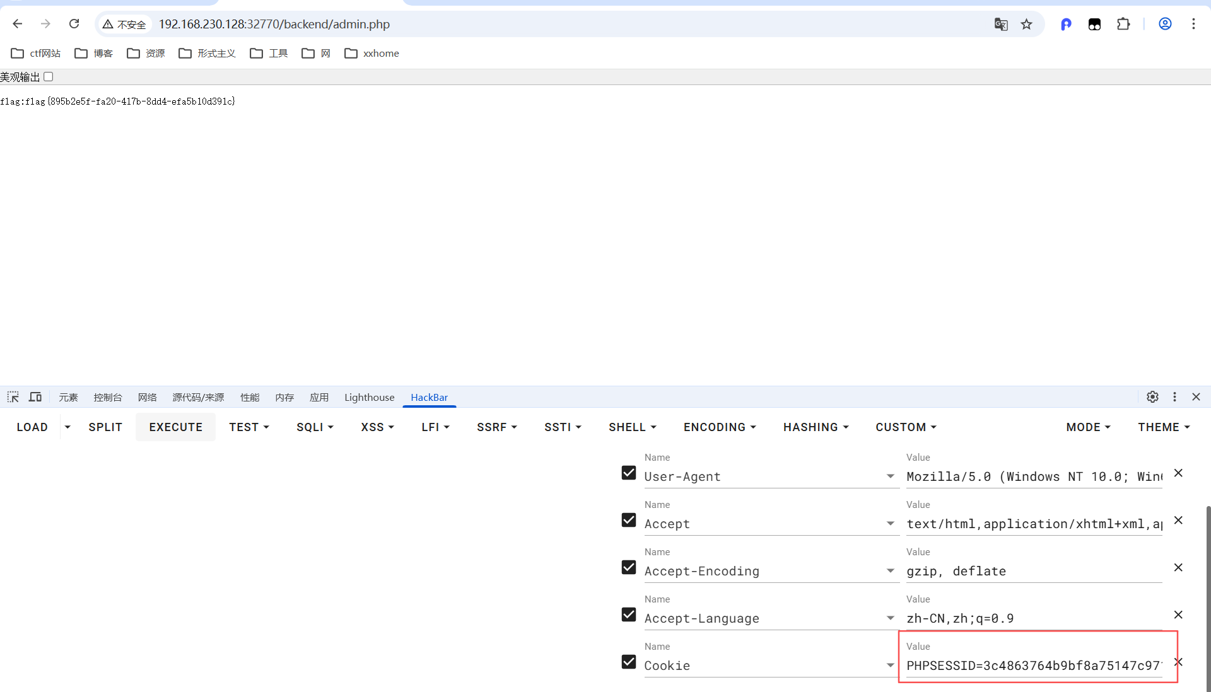Select the HackBar tab
The width and height of the screenshot is (1211, 692).
429,398
